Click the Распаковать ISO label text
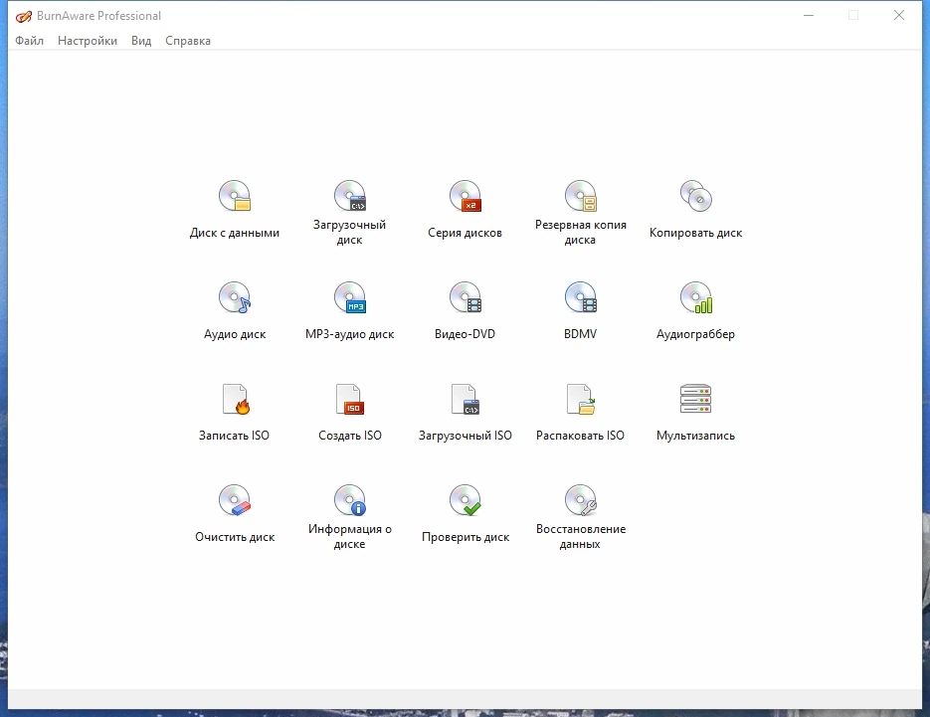The image size is (930, 717). [581, 436]
